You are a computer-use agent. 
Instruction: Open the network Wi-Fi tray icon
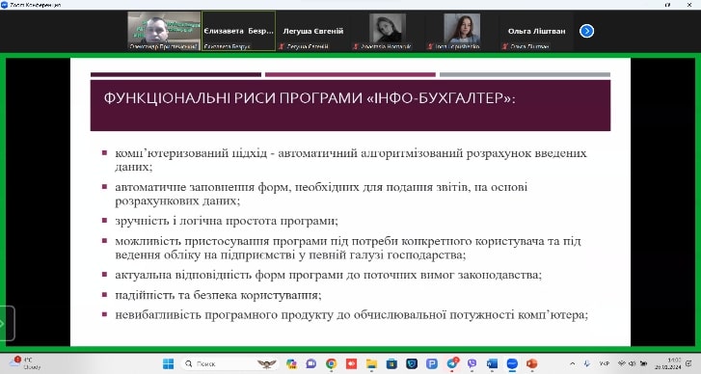622,363
